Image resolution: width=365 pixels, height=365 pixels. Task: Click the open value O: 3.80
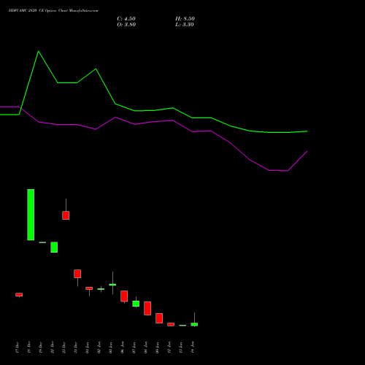[x=126, y=25]
